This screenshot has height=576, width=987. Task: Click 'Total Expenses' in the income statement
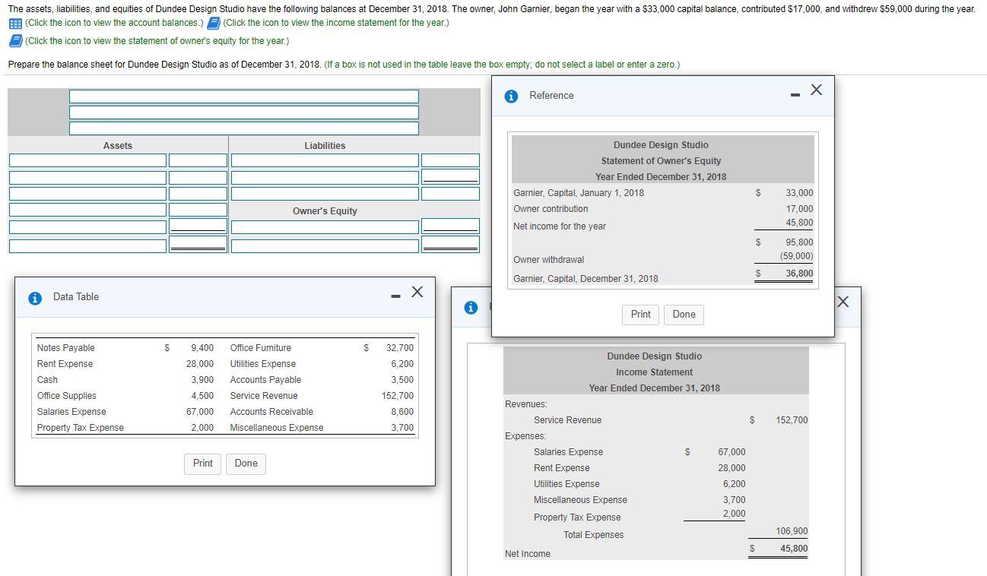[x=593, y=535]
